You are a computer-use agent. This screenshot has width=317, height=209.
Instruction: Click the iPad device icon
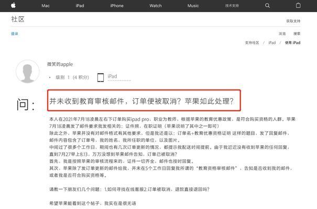(101, 77)
